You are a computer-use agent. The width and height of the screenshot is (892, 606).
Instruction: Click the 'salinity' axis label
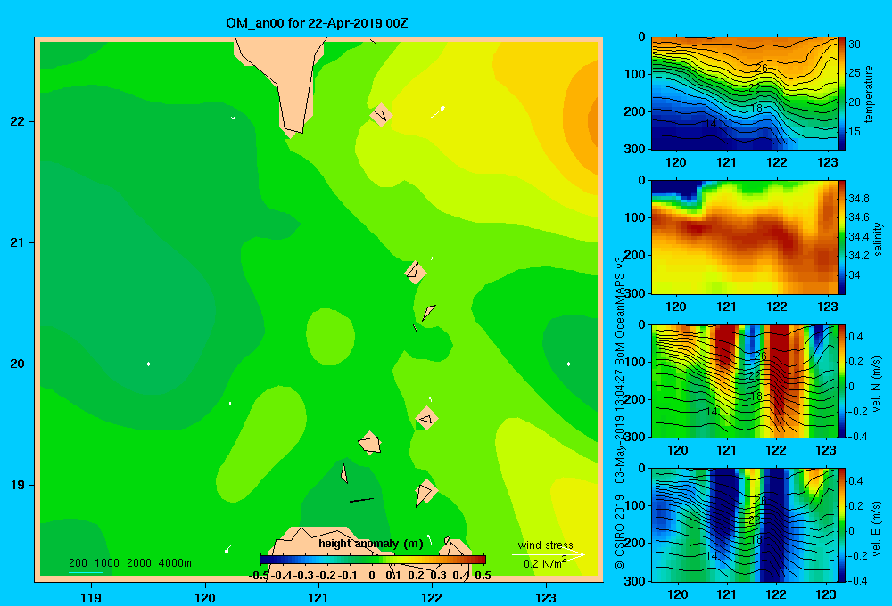click(878, 239)
